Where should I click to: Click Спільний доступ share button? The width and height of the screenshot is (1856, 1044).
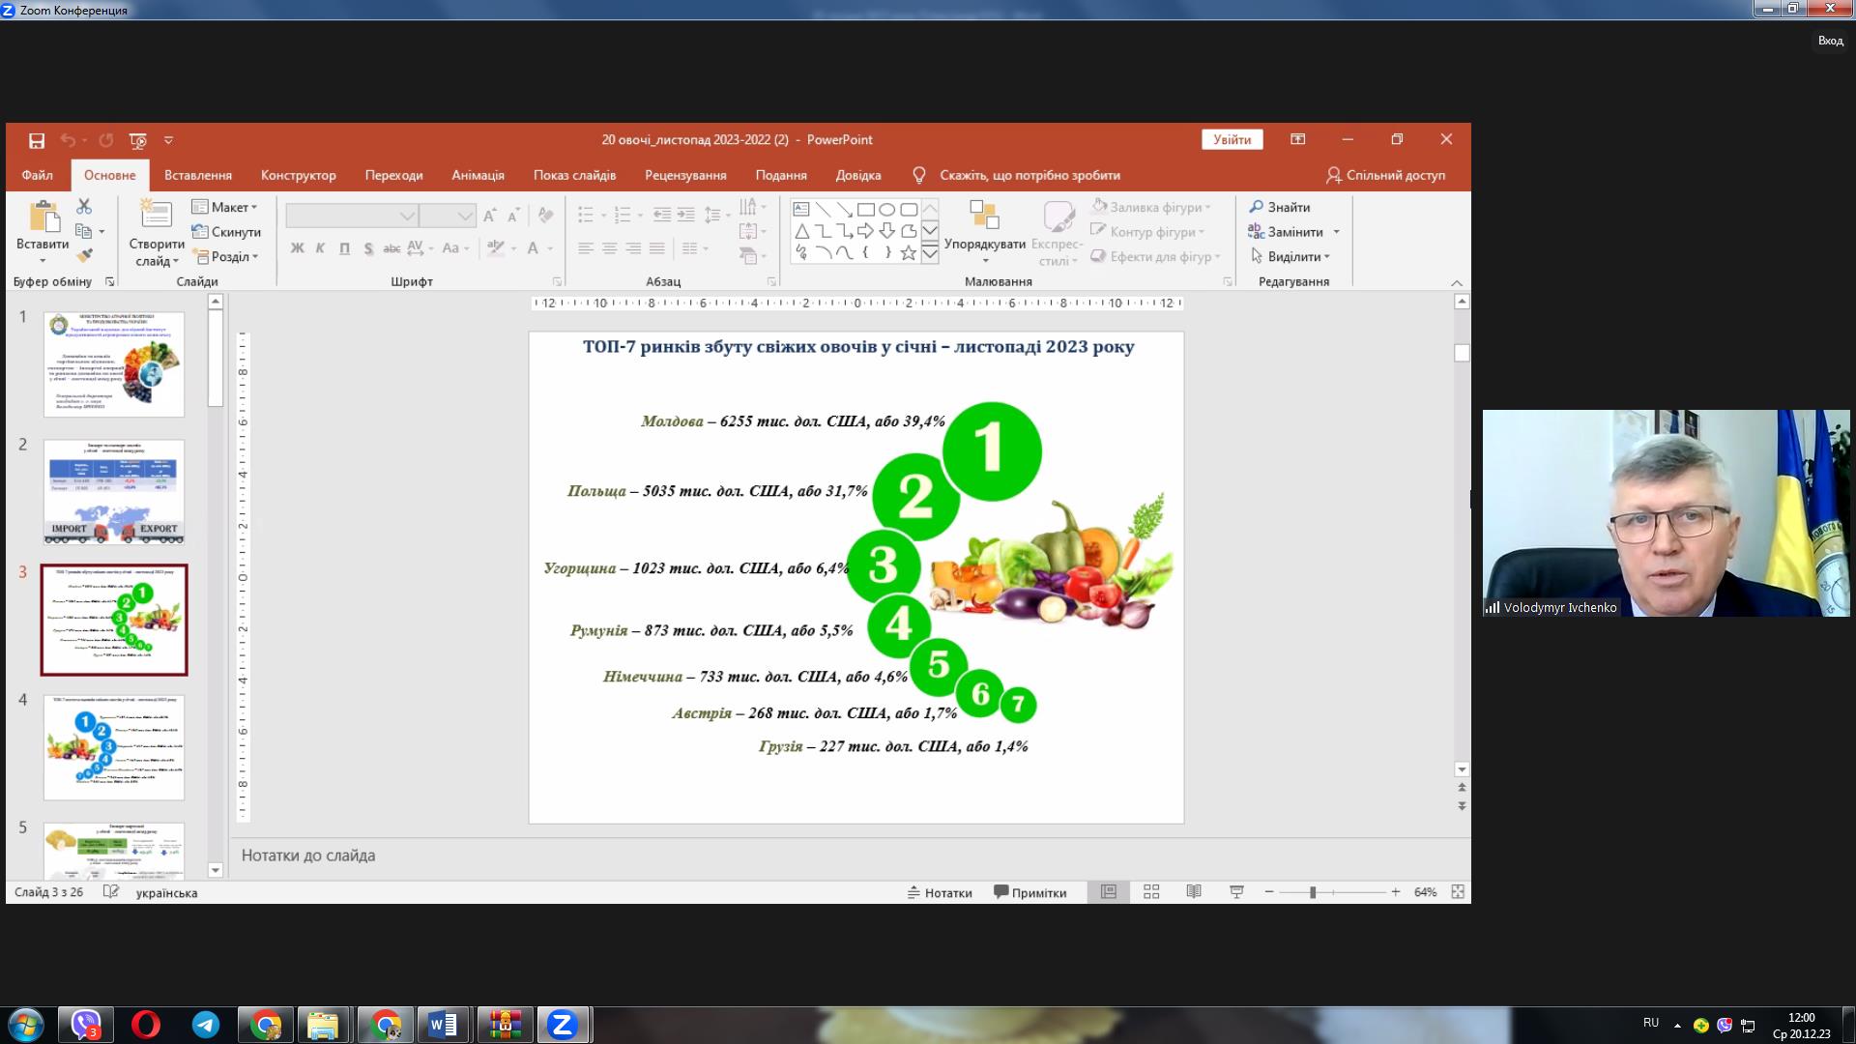pos(1385,175)
